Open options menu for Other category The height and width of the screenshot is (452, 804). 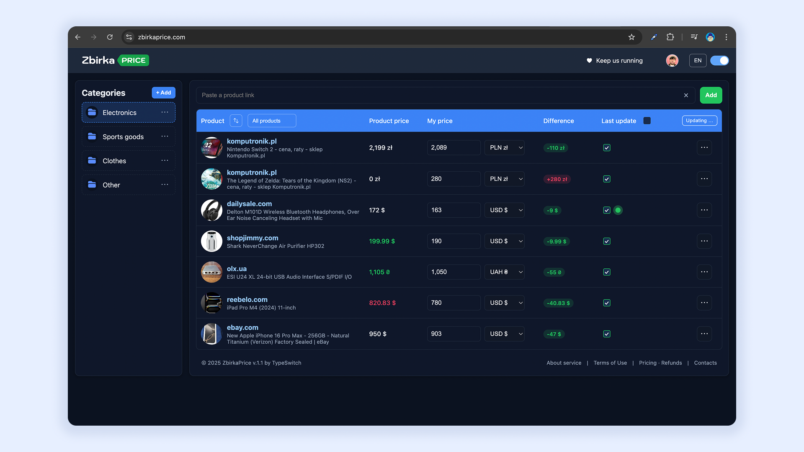click(x=165, y=185)
